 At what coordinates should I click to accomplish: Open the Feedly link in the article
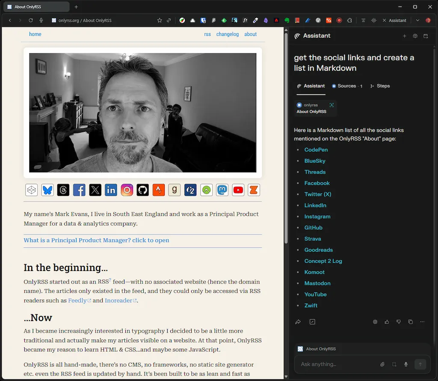(x=77, y=300)
